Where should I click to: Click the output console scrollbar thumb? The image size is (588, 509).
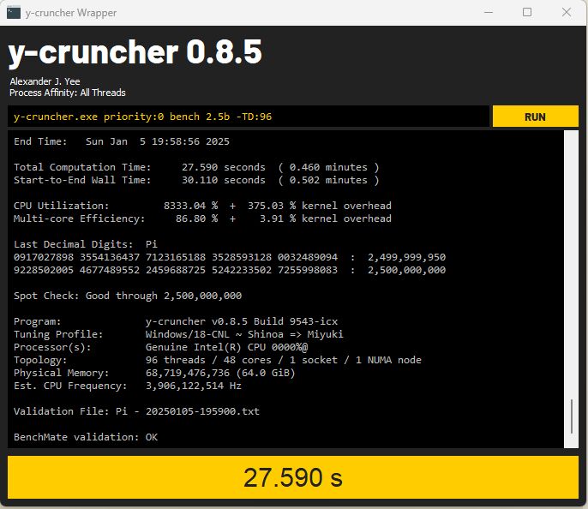coord(571,416)
